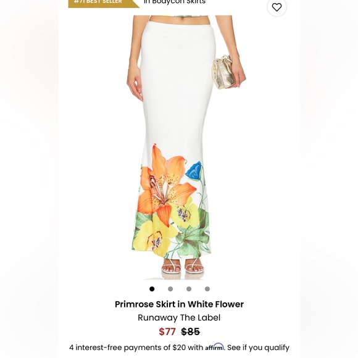This screenshot has height=358, width=358.
Task: Click the orange lily print on the skirt
Action: coord(164,185)
